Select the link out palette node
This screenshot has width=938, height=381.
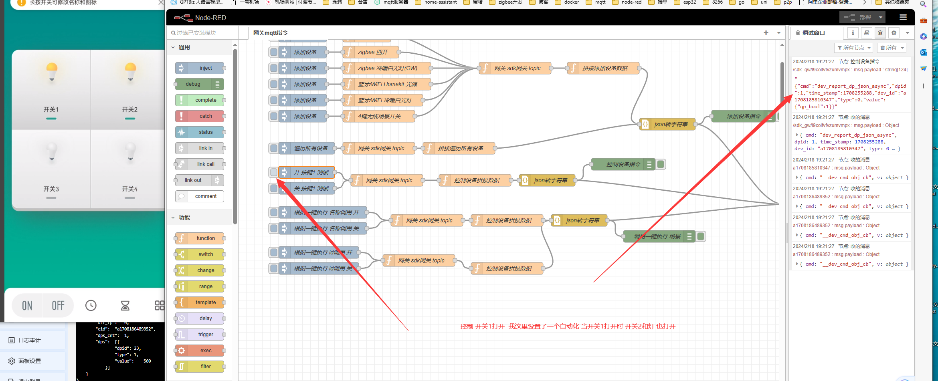(x=199, y=180)
